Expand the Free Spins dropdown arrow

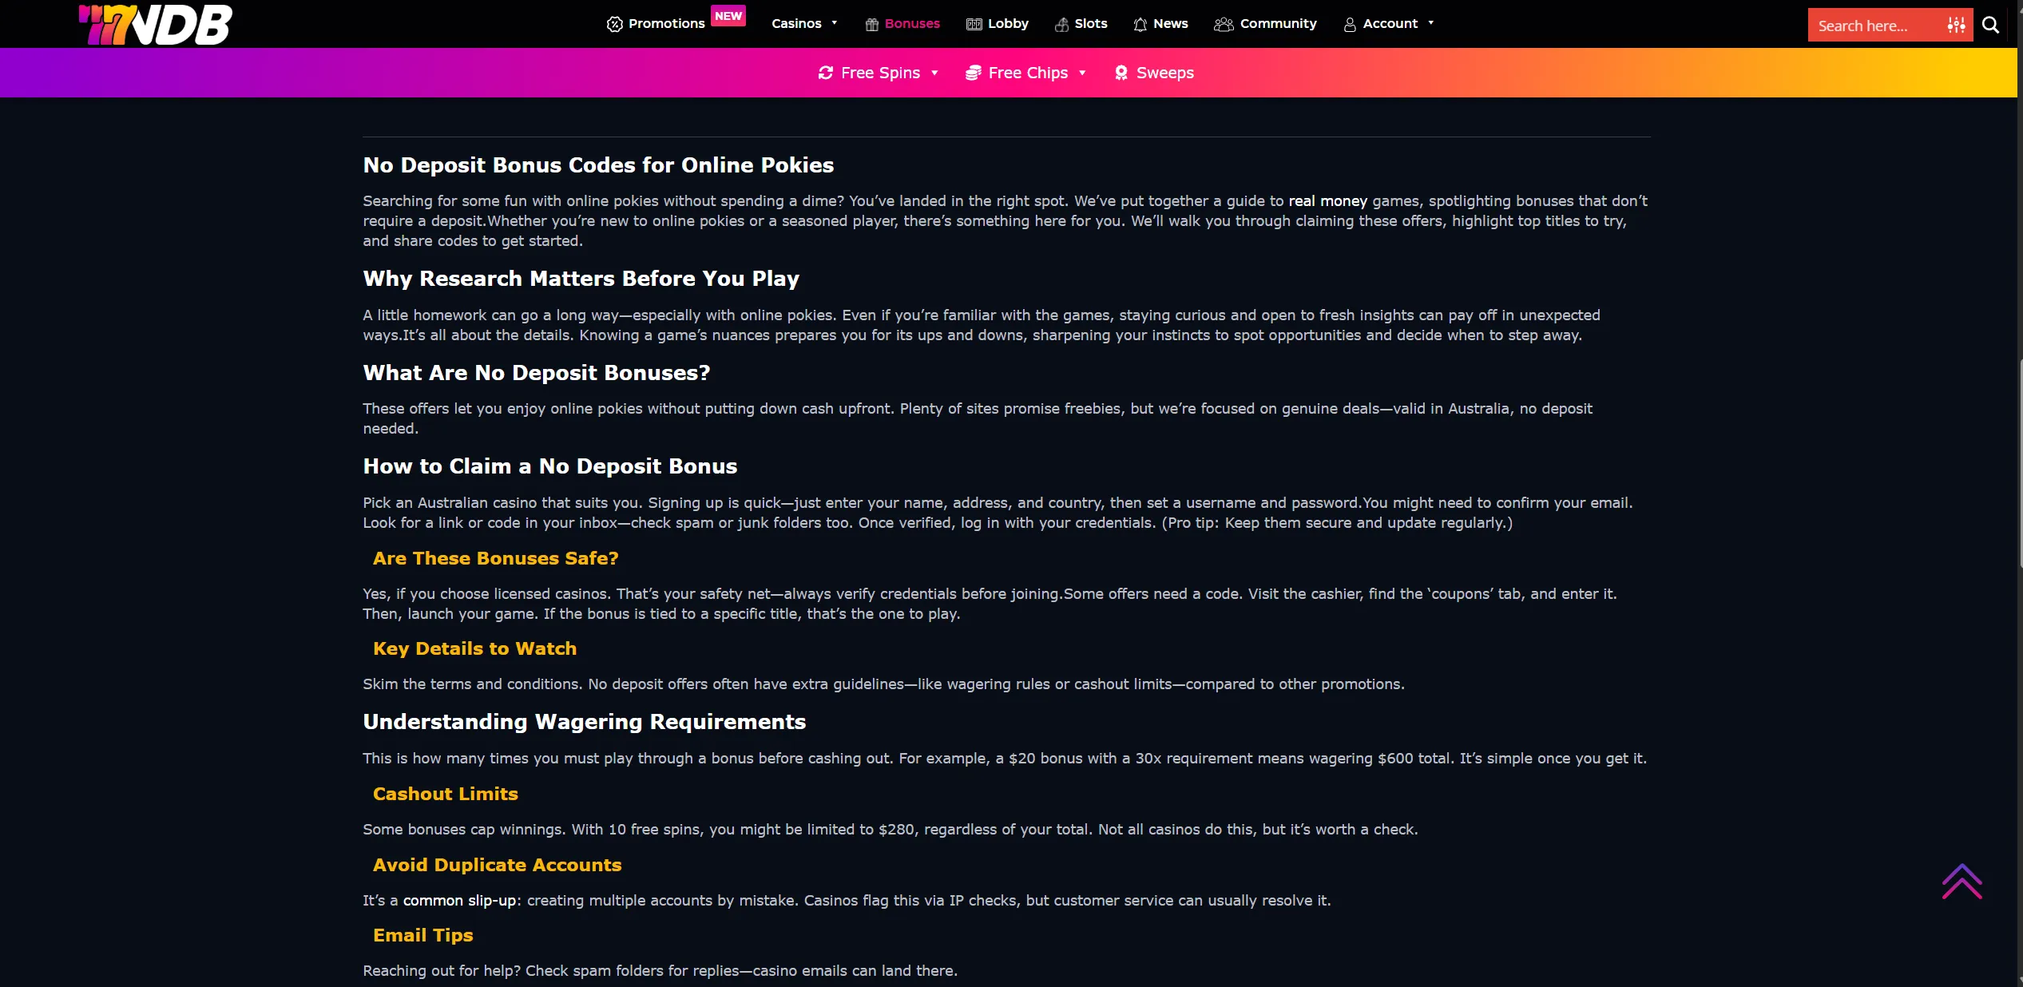tap(934, 73)
